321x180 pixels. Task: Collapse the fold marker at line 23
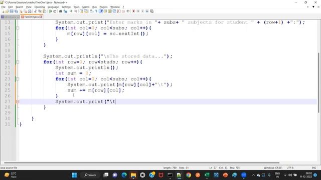click(x=18, y=79)
